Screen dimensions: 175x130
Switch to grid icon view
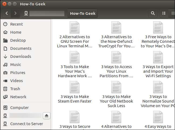(x=173, y=13)
